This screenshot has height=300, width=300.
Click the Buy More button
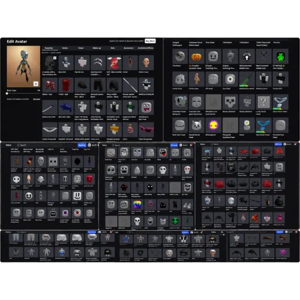[x=150, y=41]
